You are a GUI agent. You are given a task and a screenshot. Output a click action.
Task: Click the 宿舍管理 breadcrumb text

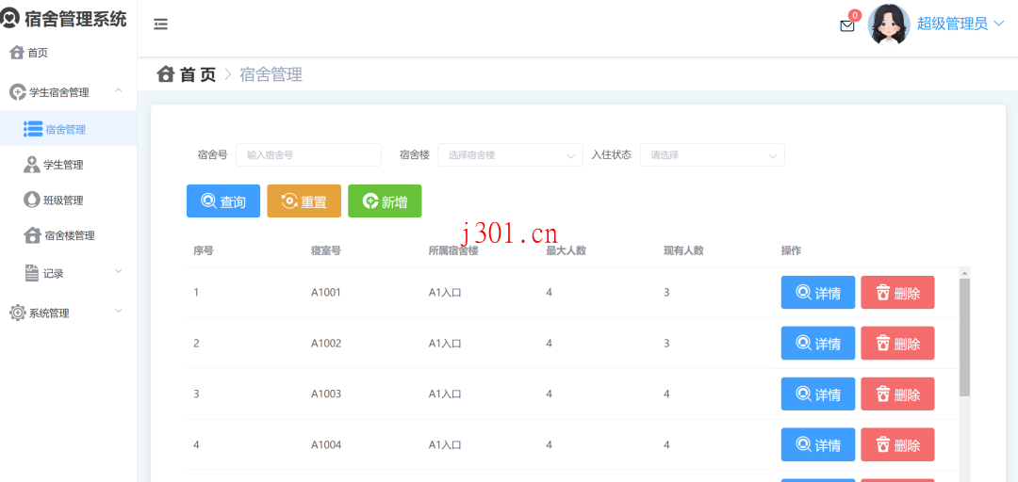[271, 74]
